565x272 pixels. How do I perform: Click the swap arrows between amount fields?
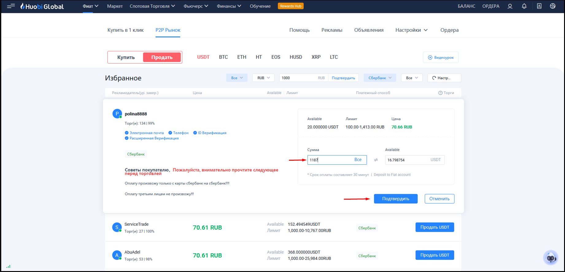[x=376, y=160]
